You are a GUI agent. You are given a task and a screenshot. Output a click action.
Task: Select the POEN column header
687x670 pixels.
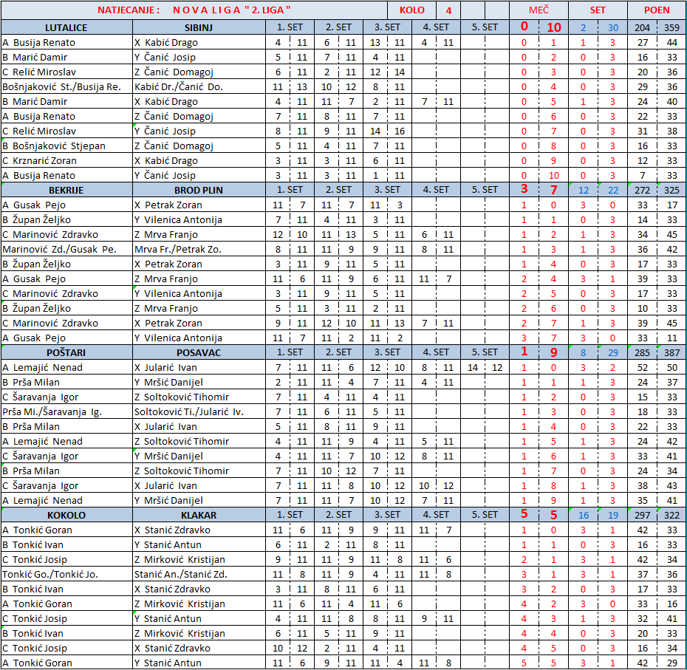[656, 10]
